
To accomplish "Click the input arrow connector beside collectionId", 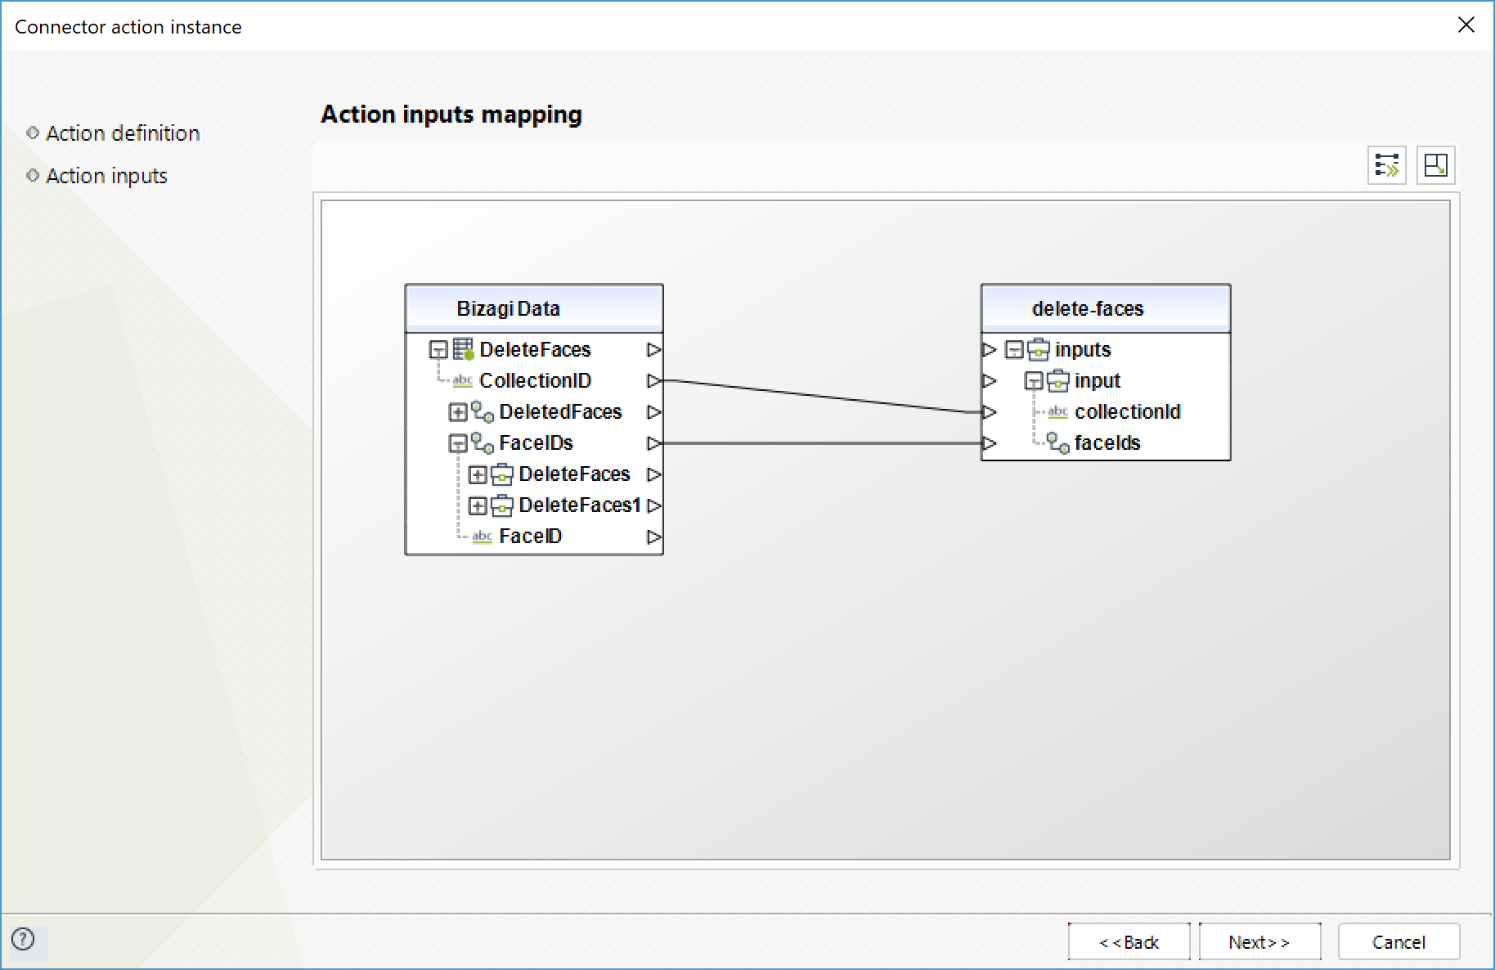I will coord(990,412).
